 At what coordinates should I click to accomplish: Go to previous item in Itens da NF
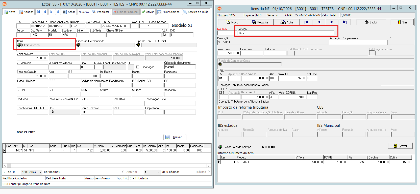(x=319, y=22)
